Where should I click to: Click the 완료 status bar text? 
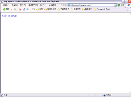(x=5, y=95)
